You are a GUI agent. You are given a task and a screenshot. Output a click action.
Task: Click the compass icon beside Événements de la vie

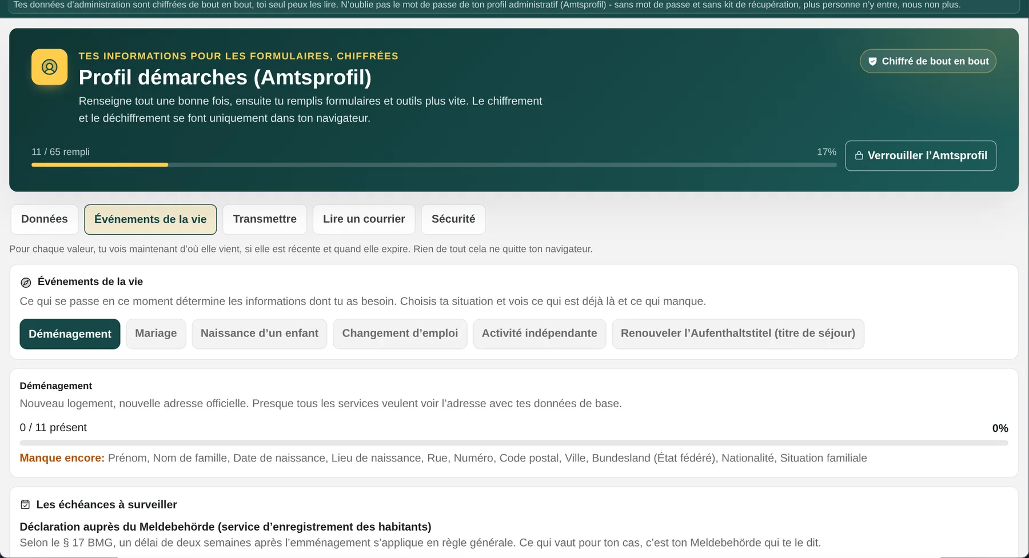[x=26, y=282]
